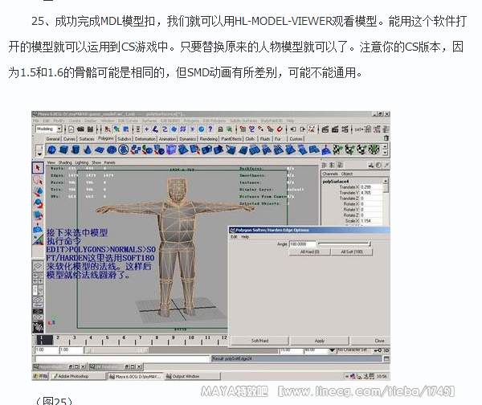Click the Soft/Hard button

tap(259, 341)
